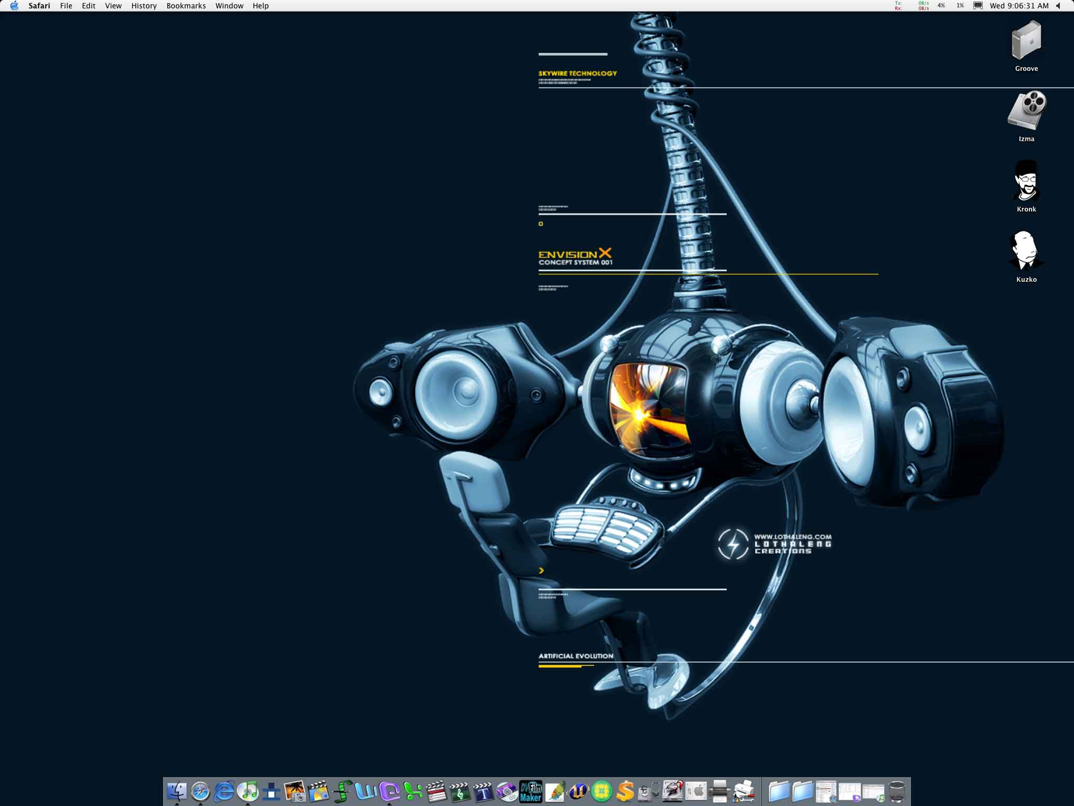The width and height of the screenshot is (1074, 806).
Task: Click the date and time clock
Action: click(1019, 6)
